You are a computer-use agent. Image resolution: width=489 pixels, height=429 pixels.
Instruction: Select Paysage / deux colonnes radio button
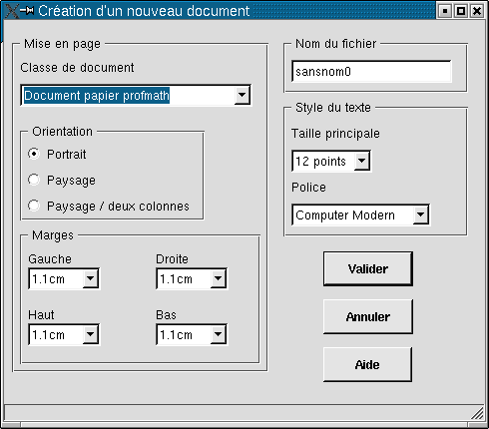coord(34,206)
